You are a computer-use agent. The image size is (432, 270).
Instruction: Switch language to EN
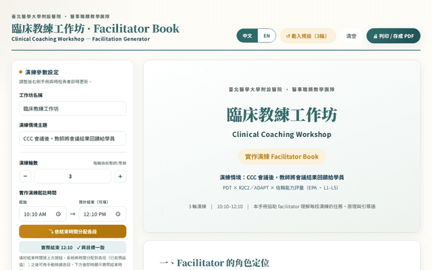pos(267,36)
